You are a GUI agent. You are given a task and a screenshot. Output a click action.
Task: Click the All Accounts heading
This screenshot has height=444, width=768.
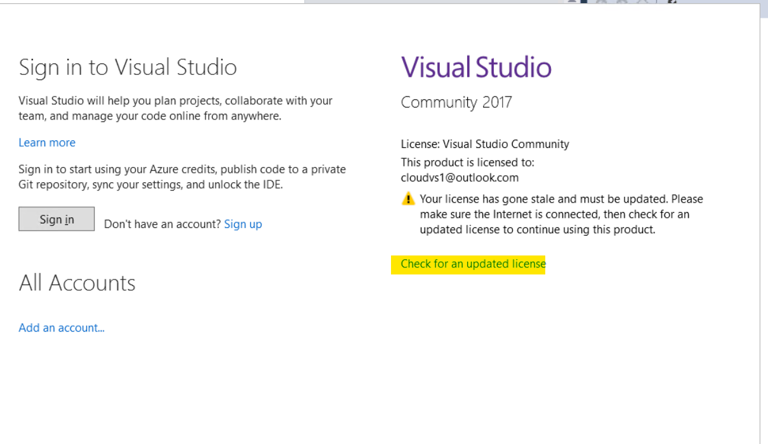coord(77,283)
